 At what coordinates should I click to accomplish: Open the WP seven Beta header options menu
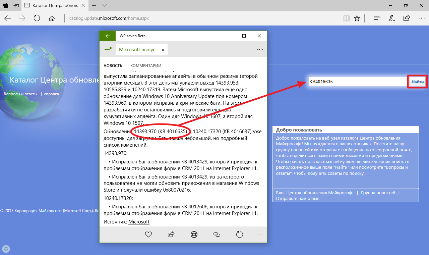point(259,49)
